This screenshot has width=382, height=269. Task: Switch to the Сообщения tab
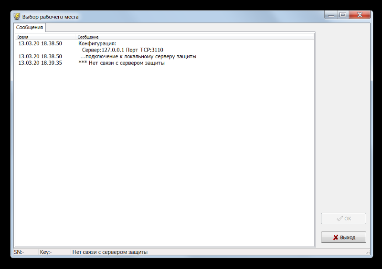coord(30,27)
